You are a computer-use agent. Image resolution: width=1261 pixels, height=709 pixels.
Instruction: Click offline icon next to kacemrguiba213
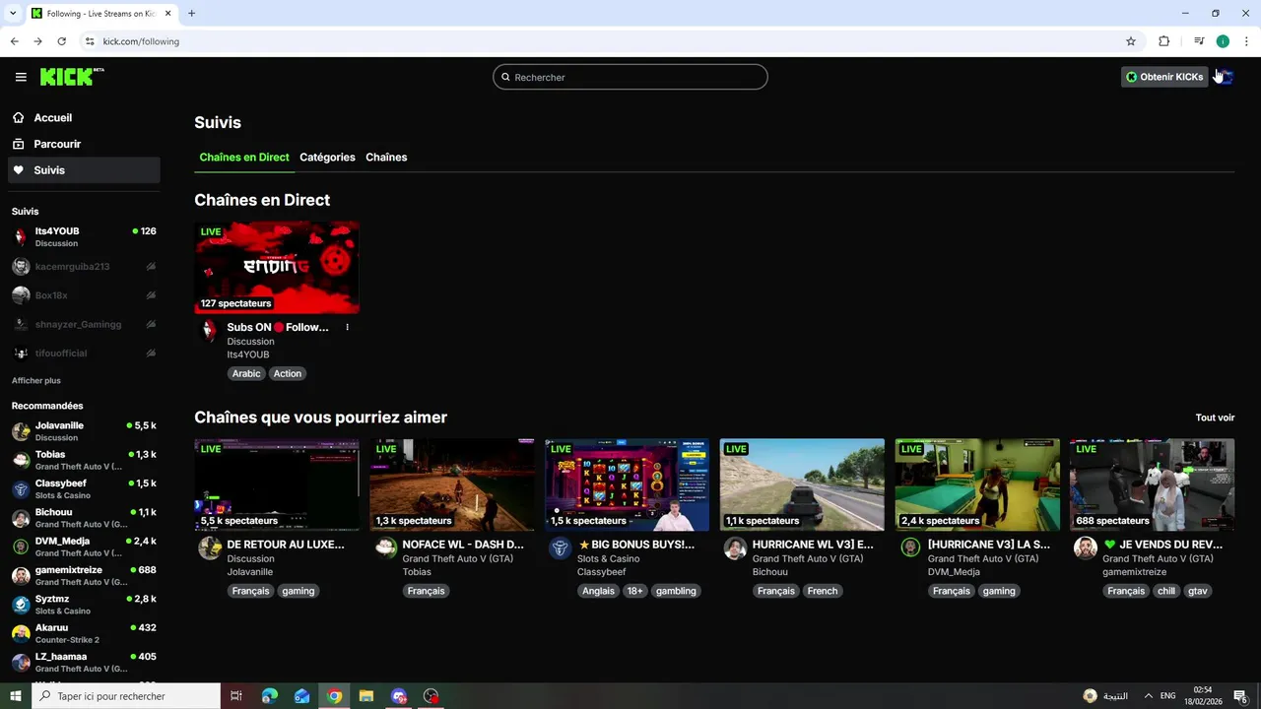pos(151,266)
